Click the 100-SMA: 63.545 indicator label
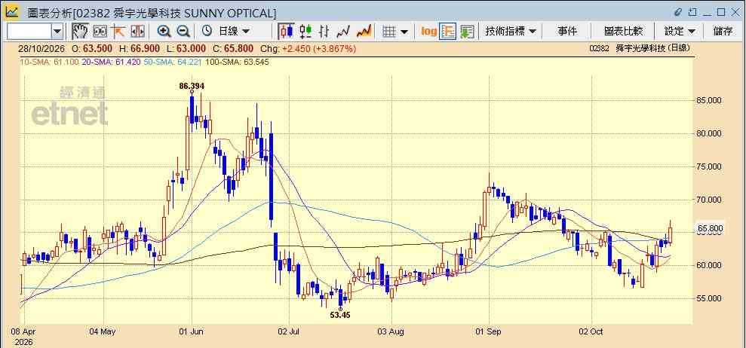This screenshot has width=746, height=348. (238, 62)
